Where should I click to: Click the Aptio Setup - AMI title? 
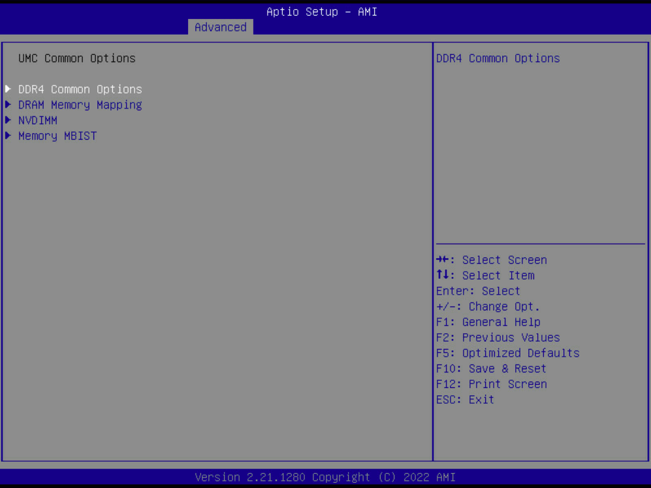pos(322,12)
